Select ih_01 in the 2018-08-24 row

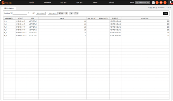pos(6,24)
